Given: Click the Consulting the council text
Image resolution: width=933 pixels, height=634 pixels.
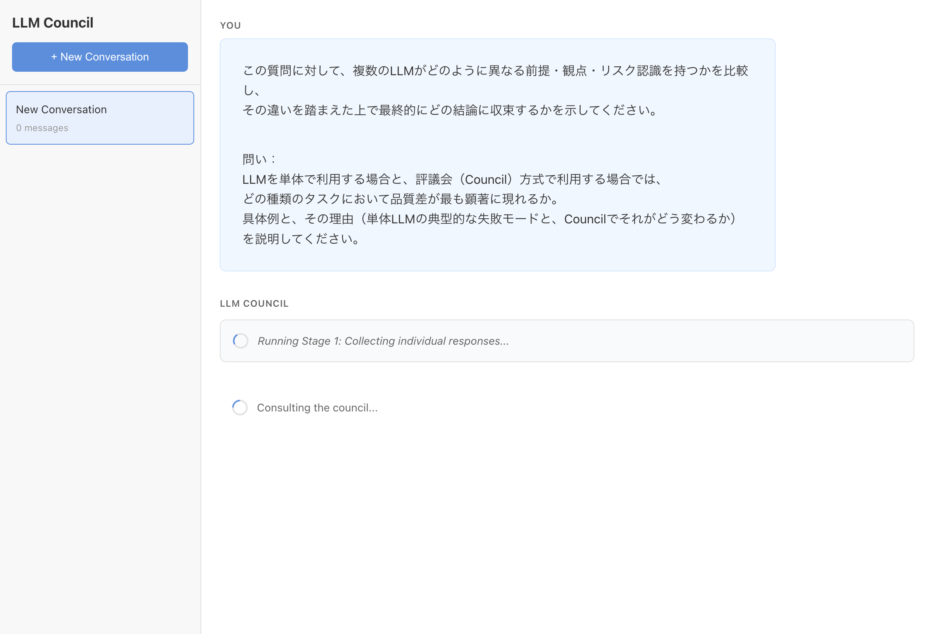Looking at the screenshot, I should 317,408.
